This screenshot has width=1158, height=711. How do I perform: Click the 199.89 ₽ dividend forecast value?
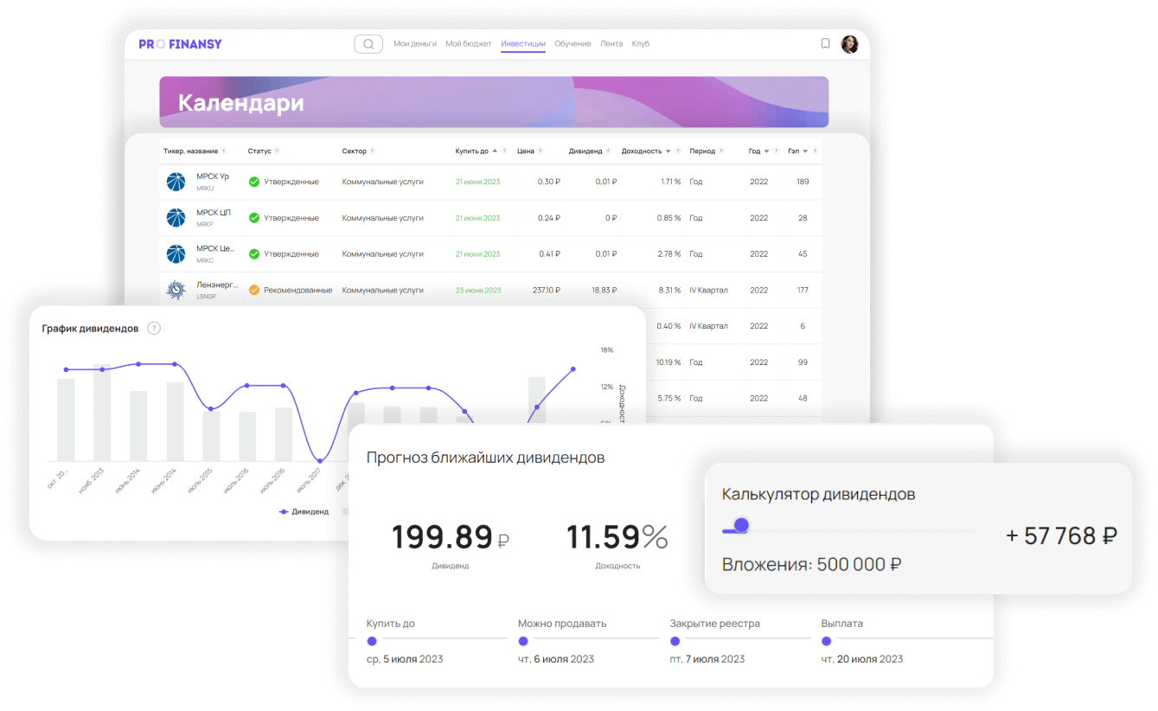tap(451, 537)
